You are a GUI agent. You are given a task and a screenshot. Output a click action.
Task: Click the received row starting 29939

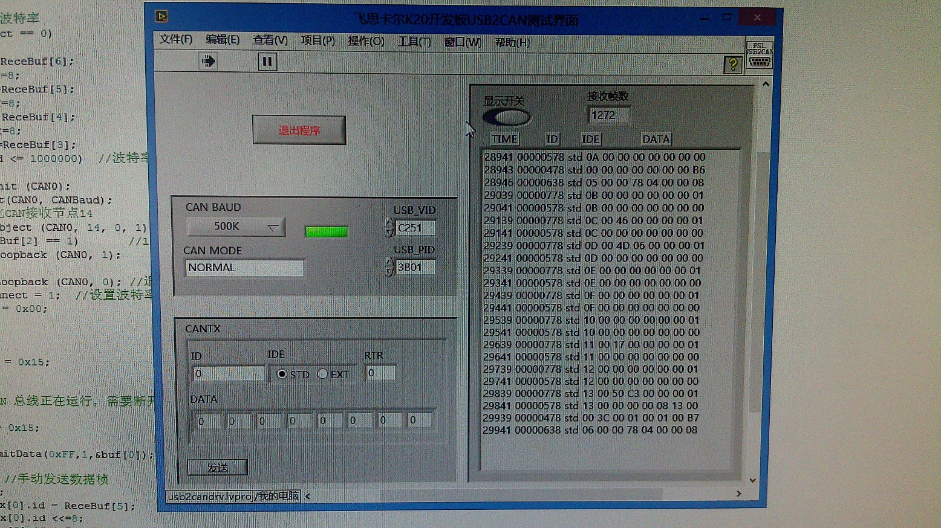click(591, 417)
